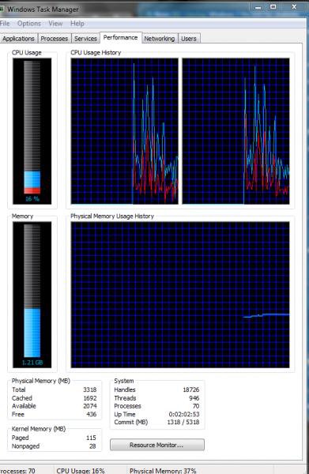Minimize the Task Manager window
309x474 pixels.
point(258,7)
